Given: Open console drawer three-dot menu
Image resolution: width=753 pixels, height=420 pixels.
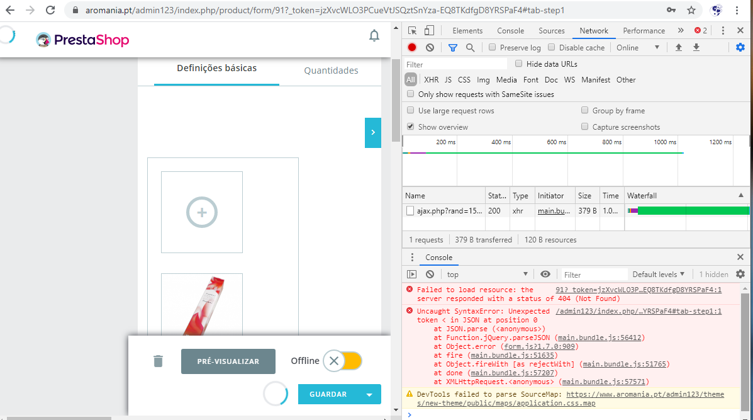Looking at the screenshot, I should click(x=411, y=257).
